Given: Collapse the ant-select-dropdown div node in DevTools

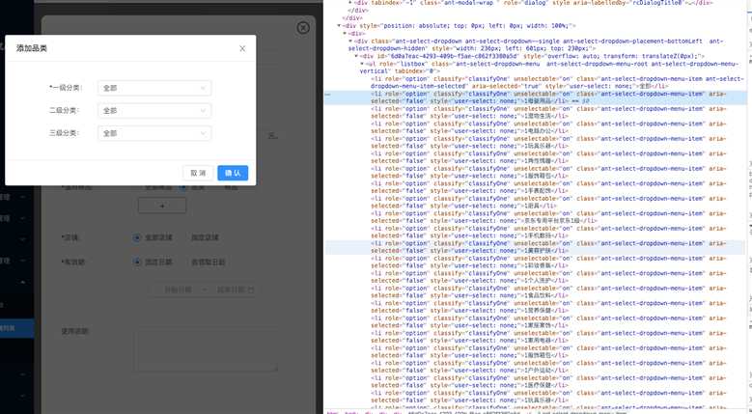Looking at the screenshot, I should pos(350,41).
